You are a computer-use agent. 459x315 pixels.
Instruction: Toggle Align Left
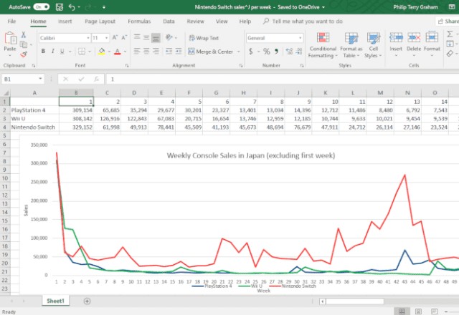click(137, 51)
